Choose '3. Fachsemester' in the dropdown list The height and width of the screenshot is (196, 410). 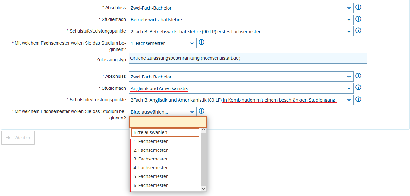click(151, 159)
